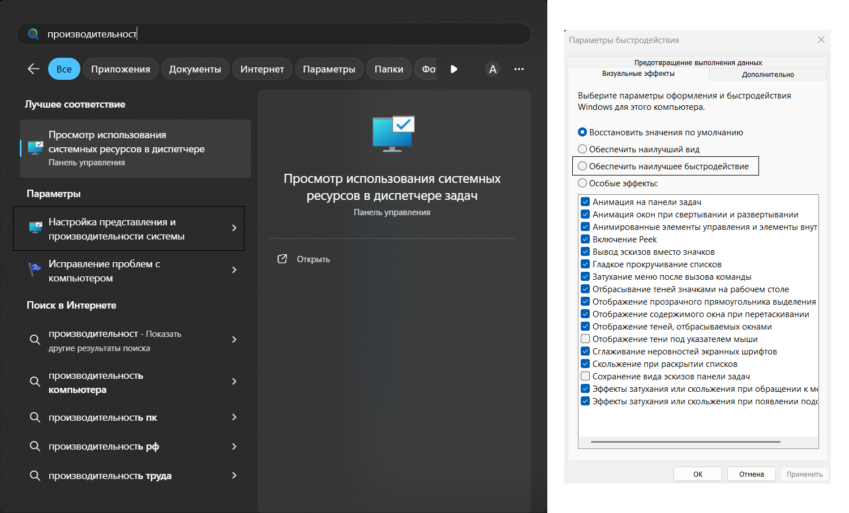The height and width of the screenshot is (513, 849).
Task: Enable Отображение тени под указателем мыши
Action: click(x=585, y=339)
